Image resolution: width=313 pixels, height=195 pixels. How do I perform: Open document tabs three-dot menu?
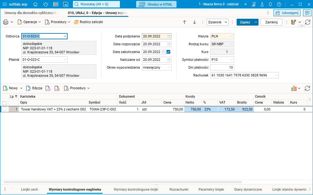point(268,13)
